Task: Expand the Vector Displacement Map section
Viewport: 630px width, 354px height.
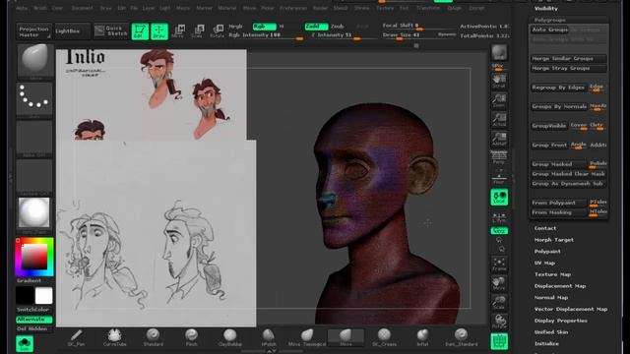Action: pos(571,309)
